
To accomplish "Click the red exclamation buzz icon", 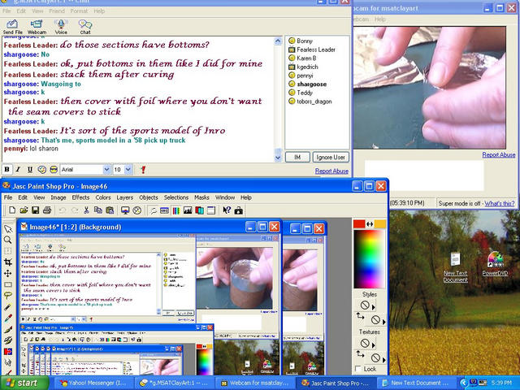I will 143,170.
